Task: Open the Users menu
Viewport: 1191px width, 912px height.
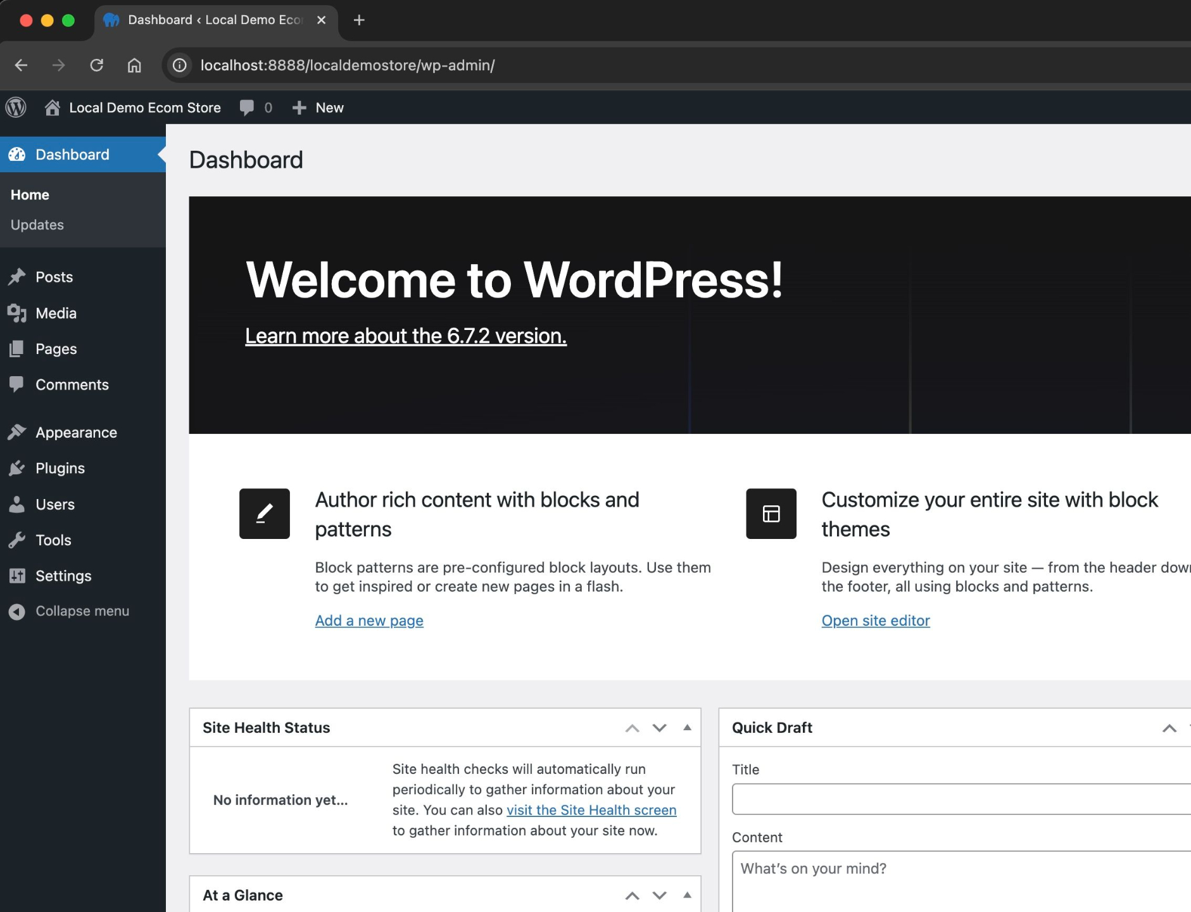Action: pos(83,504)
